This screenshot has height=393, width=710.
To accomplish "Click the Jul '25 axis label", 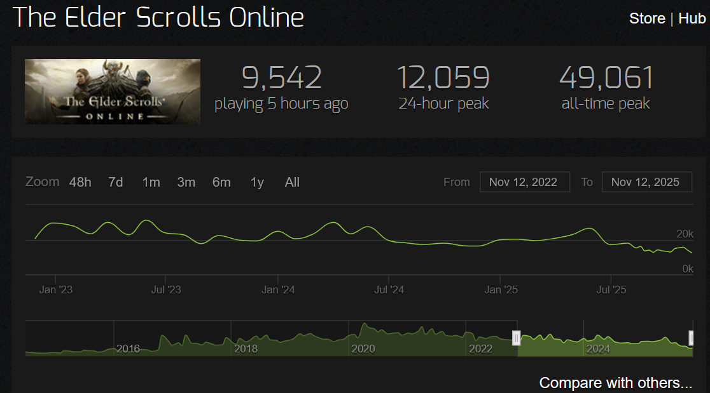I will [611, 290].
